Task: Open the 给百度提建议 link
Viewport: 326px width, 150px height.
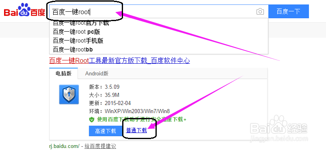Action: pos(100,146)
